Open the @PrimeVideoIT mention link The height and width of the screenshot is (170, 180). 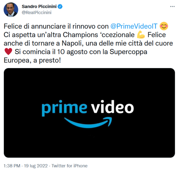click(134, 26)
